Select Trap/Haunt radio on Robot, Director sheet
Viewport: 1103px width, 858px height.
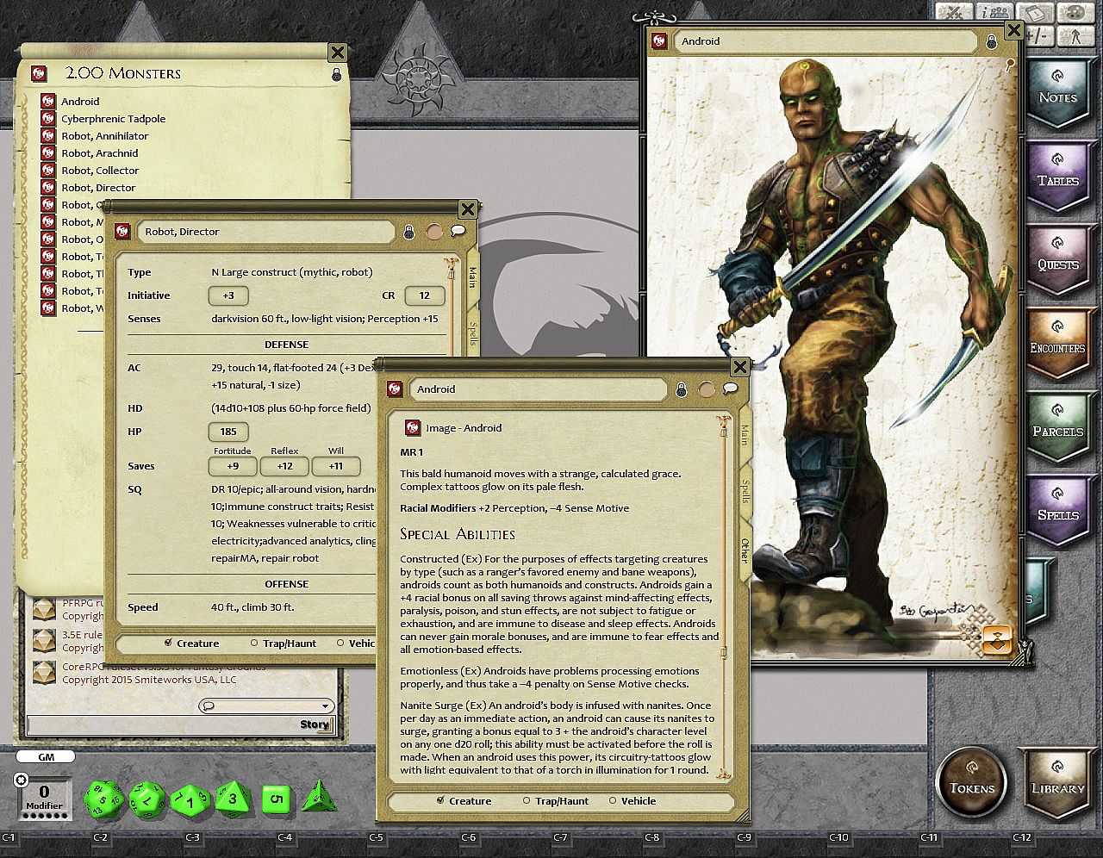(254, 643)
